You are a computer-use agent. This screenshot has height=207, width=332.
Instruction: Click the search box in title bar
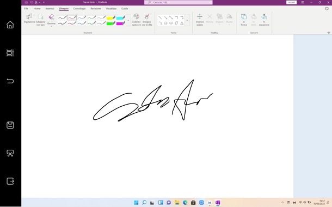[x=179, y=2]
